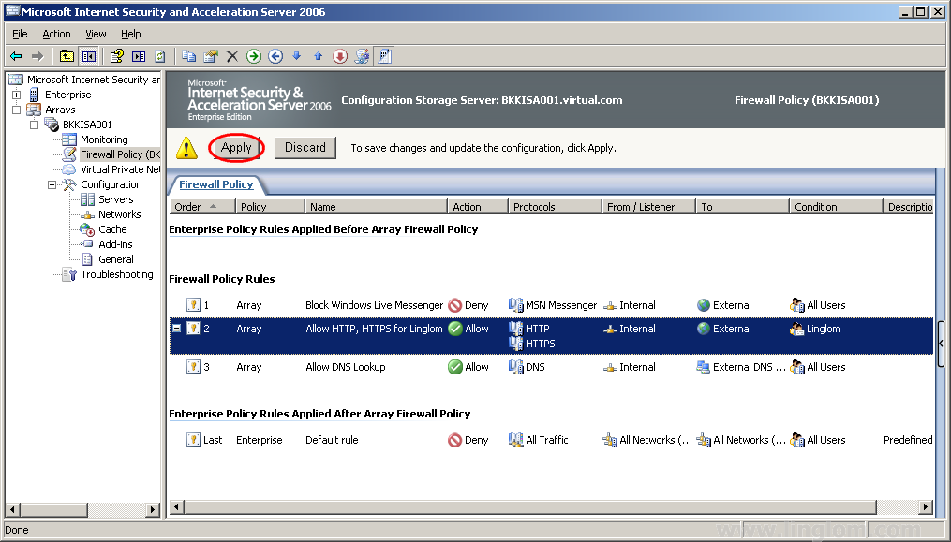This screenshot has height=542, width=951.
Task: Select Networks under Configuration
Action: pos(120,214)
